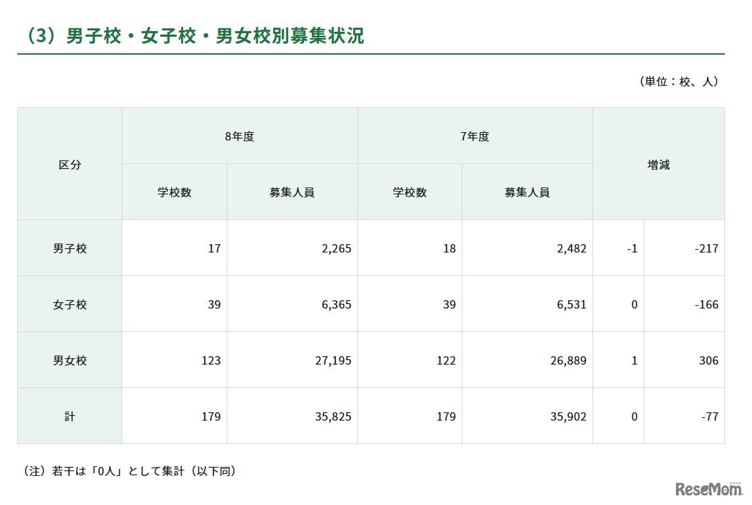The width and height of the screenshot is (752, 505).
Task: Select the value 35,902 in the table
Action: [568, 416]
